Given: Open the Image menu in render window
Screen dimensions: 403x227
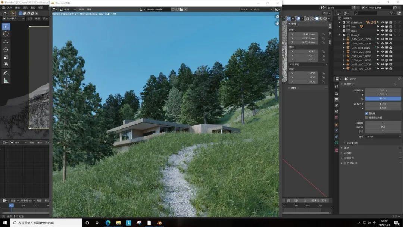Looking at the screenshot, I should pyautogui.click(x=89, y=9).
